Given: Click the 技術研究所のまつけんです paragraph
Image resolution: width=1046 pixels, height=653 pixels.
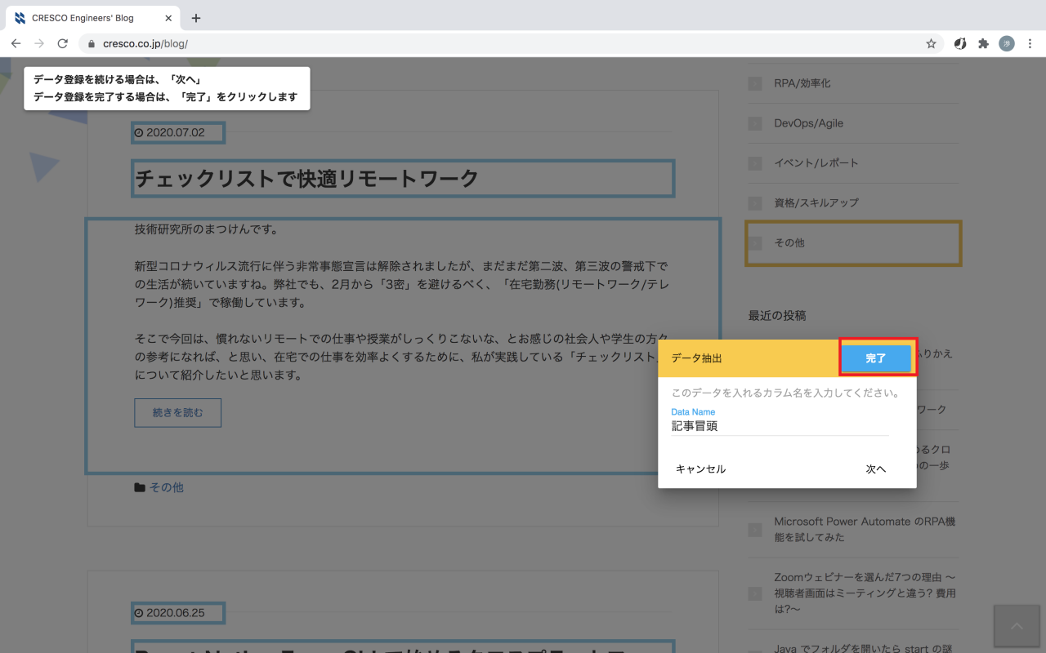Looking at the screenshot, I should coord(206,229).
